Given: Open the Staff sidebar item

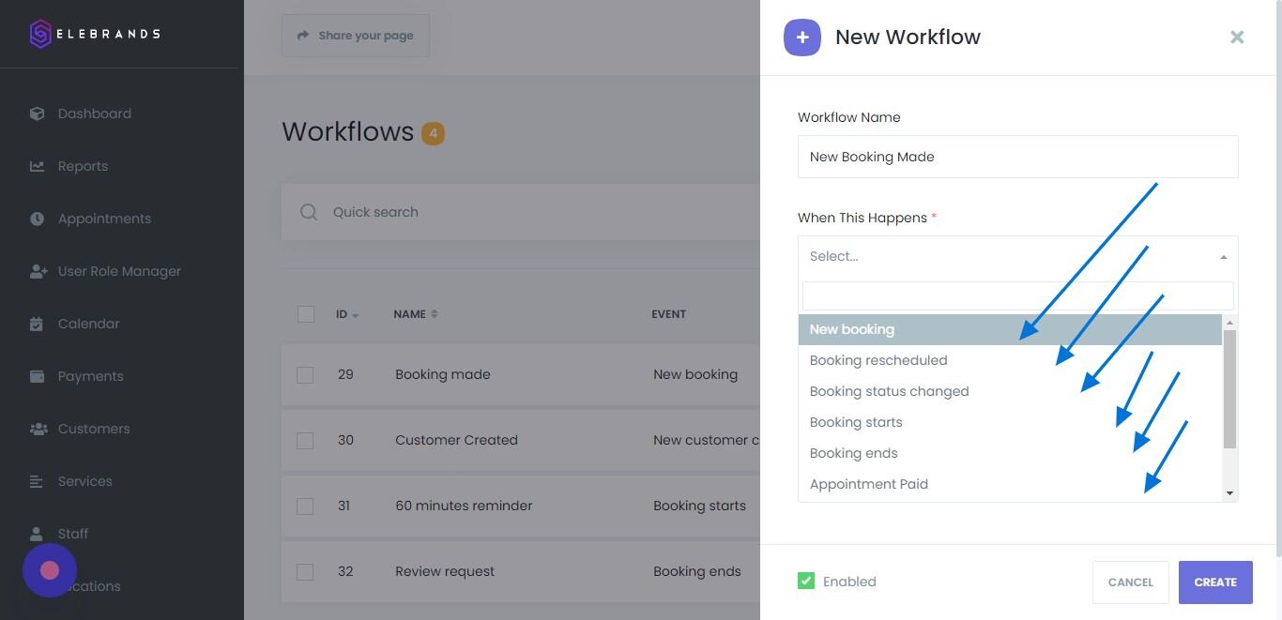Looking at the screenshot, I should (x=73, y=534).
